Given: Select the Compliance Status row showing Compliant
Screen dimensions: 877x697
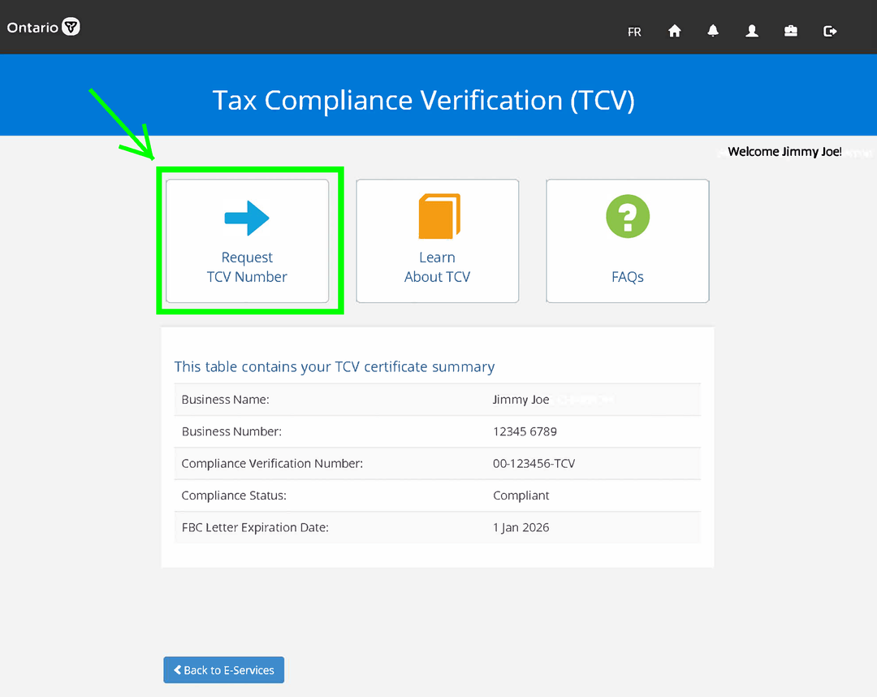Looking at the screenshot, I should click(437, 495).
